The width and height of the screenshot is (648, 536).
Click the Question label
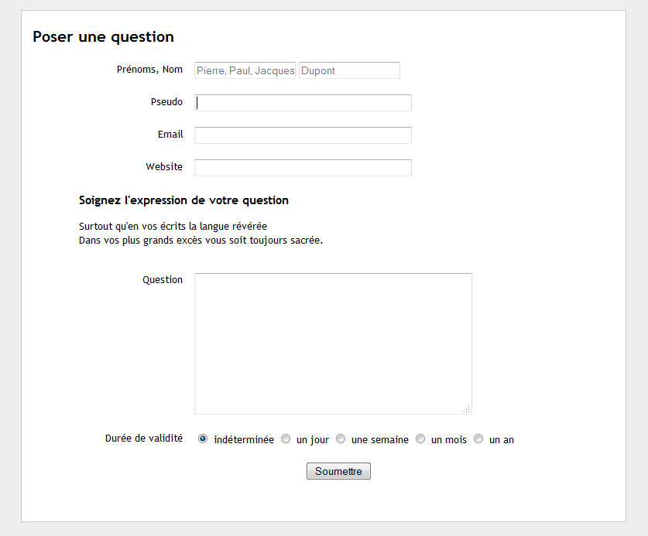pyautogui.click(x=163, y=279)
